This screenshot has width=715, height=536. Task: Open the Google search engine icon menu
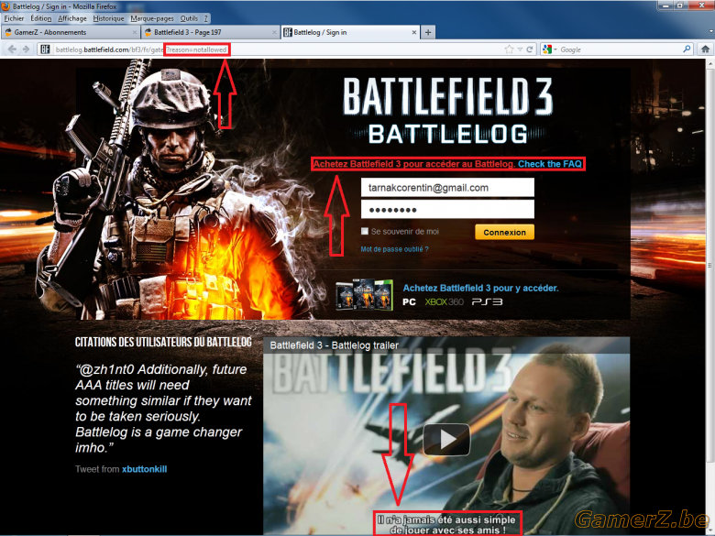pyautogui.click(x=549, y=49)
